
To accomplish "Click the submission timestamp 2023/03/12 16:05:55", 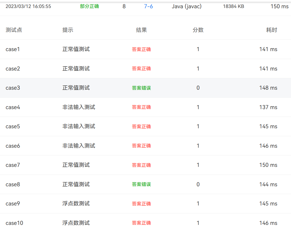I will click(28, 6).
